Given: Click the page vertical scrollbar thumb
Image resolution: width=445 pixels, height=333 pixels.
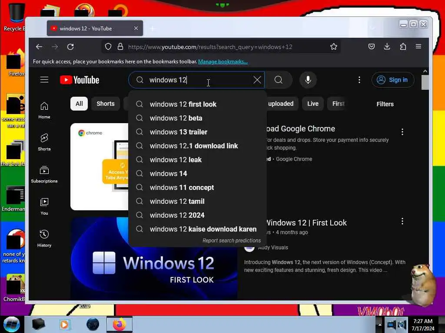Looking at the screenshot, I should [x=425, y=83].
